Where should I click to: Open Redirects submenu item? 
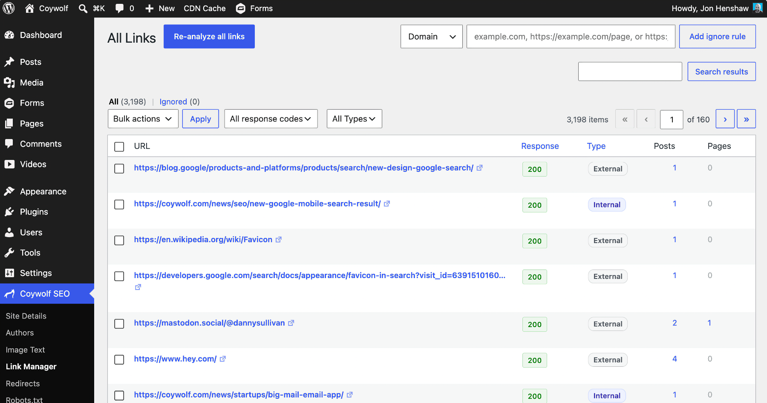click(x=23, y=383)
